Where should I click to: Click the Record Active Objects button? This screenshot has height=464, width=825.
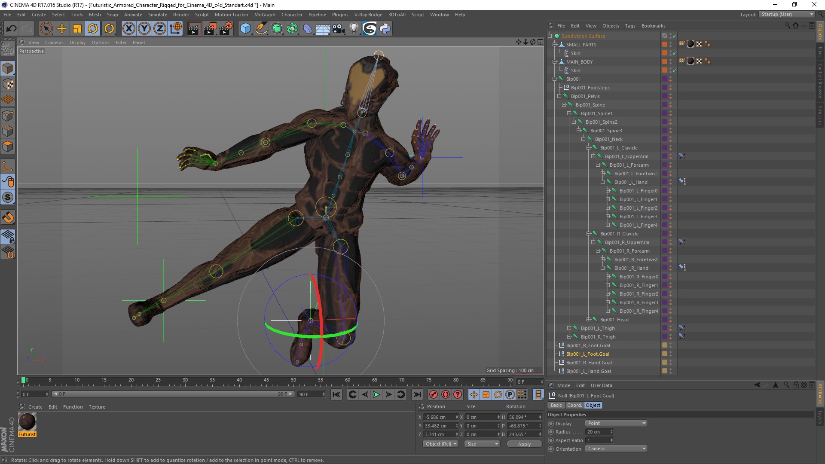[x=434, y=394]
